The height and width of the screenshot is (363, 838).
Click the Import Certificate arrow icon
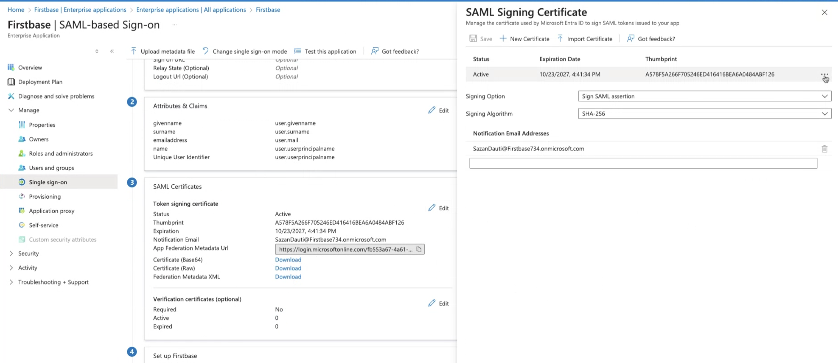coord(560,38)
